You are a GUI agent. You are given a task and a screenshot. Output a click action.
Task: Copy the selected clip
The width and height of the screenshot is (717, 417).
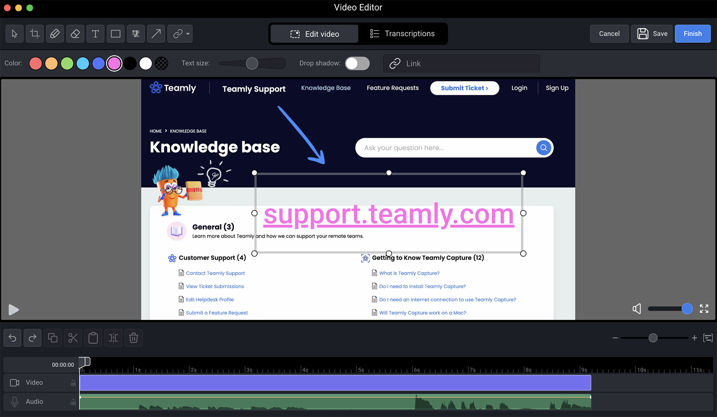point(53,338)
